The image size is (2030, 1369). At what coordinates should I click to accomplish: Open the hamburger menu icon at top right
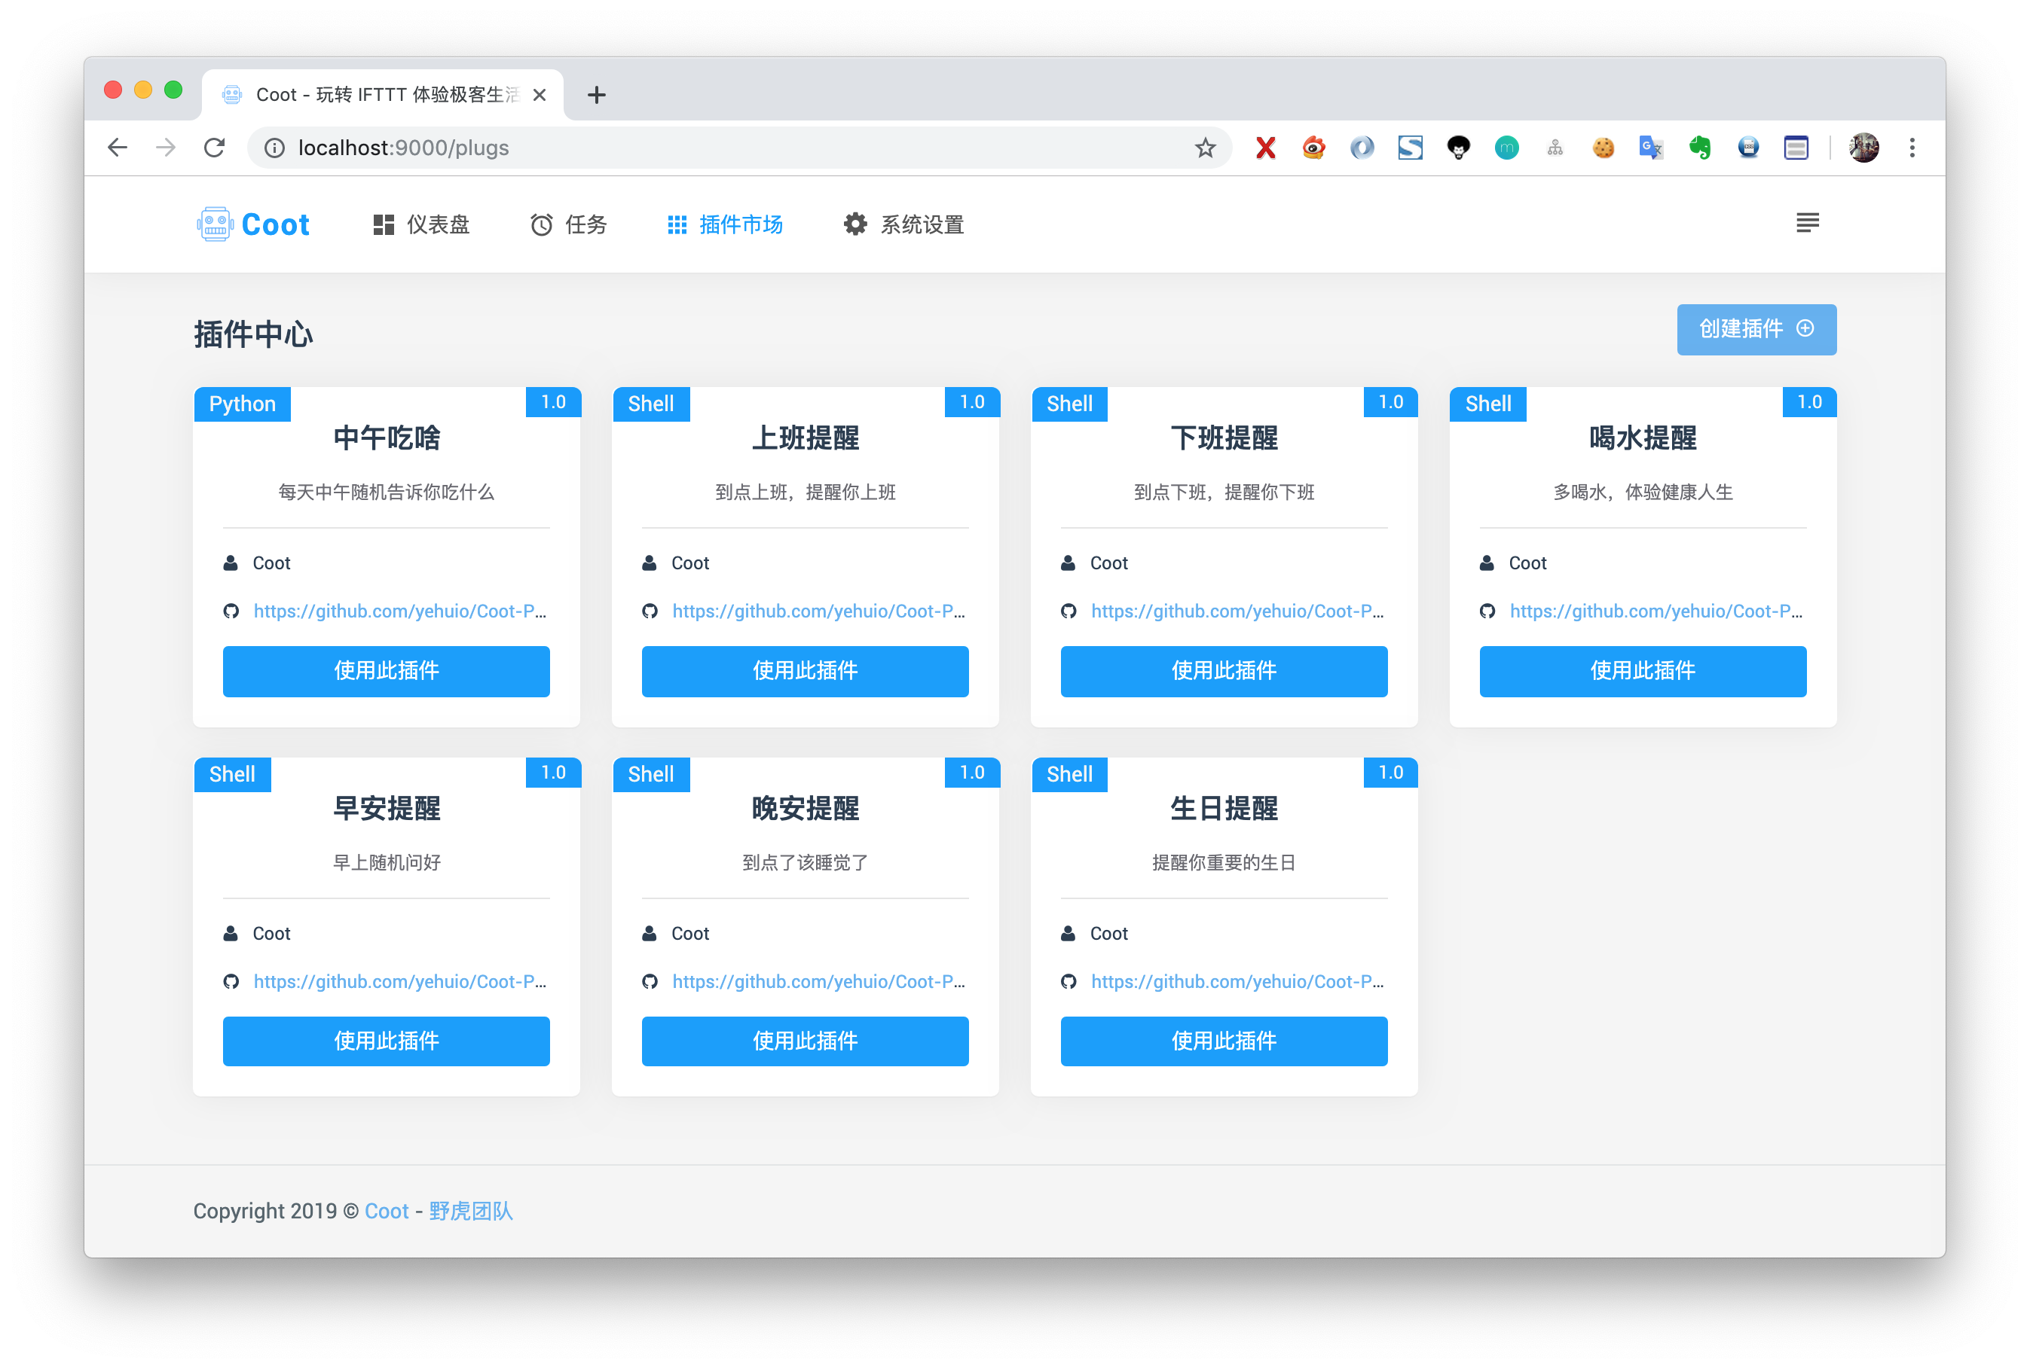pyautogui.click(x=1807, y=224)
